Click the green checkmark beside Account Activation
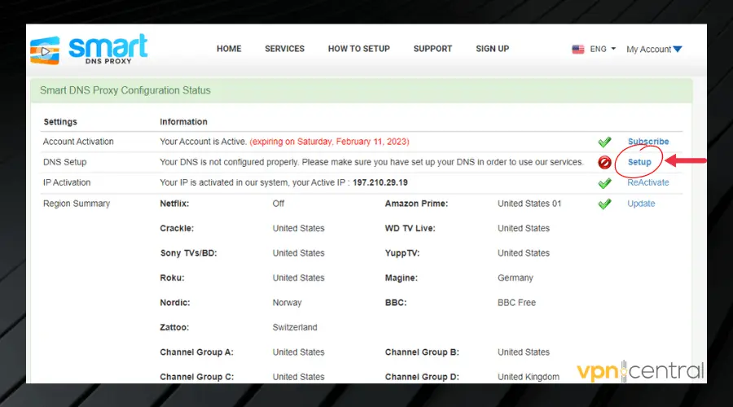This screenshot has width=733, height=407. pyautogui.click(x=604, y=142)
